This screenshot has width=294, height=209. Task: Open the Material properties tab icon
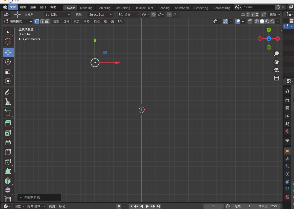[287, 197]
